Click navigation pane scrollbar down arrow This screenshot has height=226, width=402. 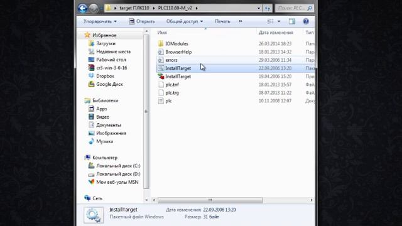[146, 200]
